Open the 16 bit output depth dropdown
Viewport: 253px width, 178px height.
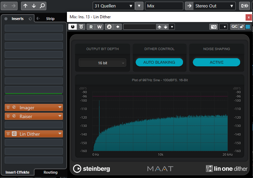tap(102, 63)
